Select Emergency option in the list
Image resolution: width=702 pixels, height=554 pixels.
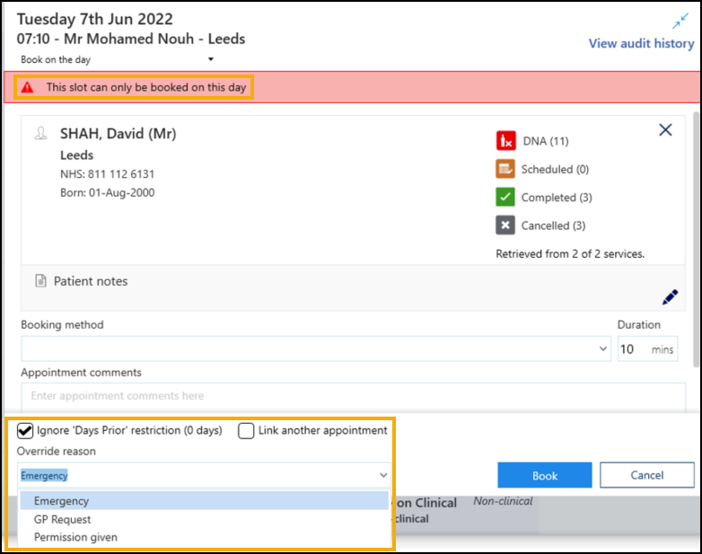pos(61,501)
